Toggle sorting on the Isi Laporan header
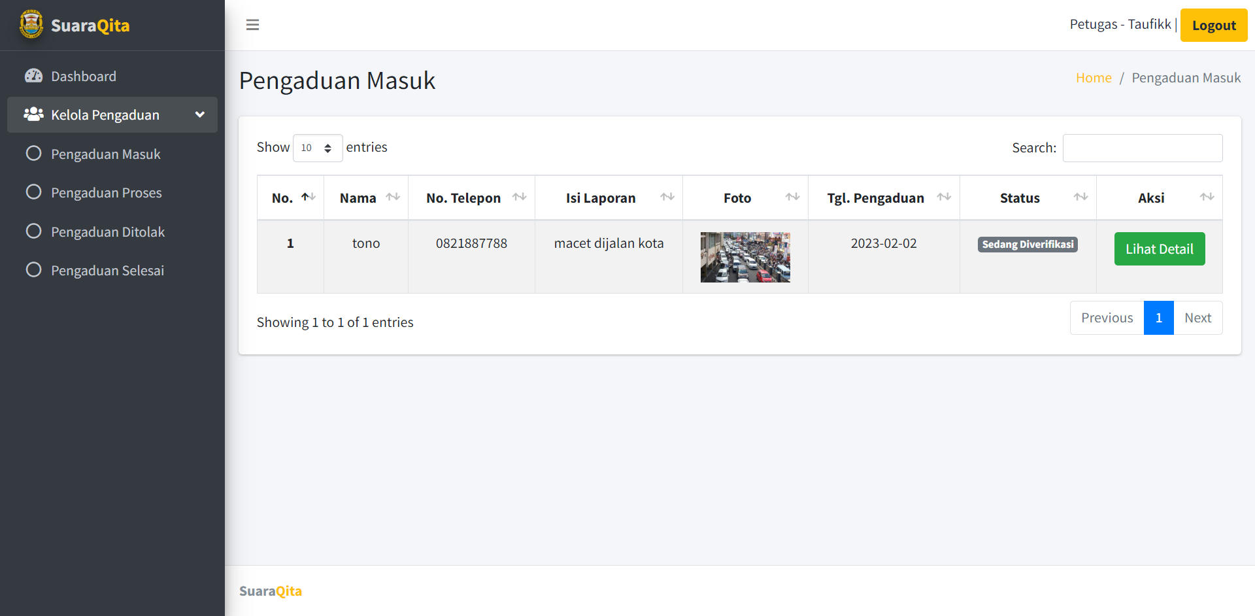Viewport: 1255px width, 616px height. point(609,197)
